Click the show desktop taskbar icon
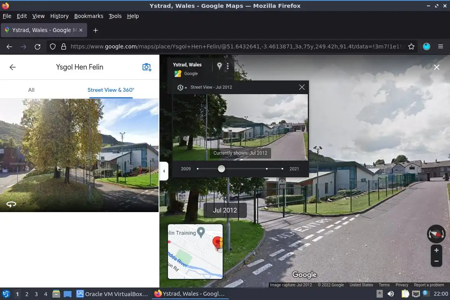The height and width of the screenshot is (300, 450). pyautogui.click(x=68, y=294)
